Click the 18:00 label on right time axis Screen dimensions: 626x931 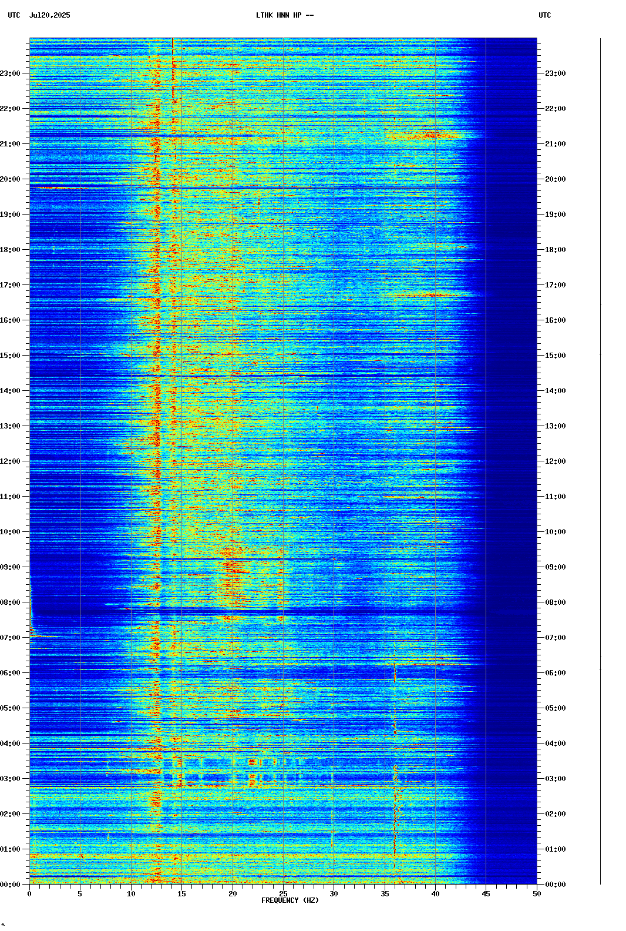(x=556, y=250)
